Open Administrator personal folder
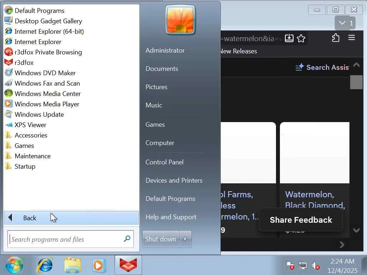This screenshot has height=275, width=367. pyautogui.click(x=165, y=50)
